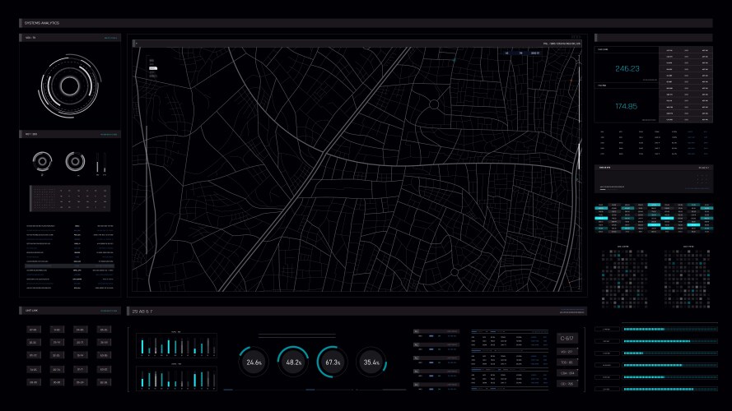Click the 174.85 readout panel

[627, 105]
